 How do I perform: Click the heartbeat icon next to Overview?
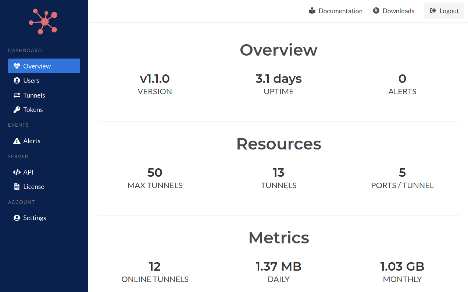[17, 66]
